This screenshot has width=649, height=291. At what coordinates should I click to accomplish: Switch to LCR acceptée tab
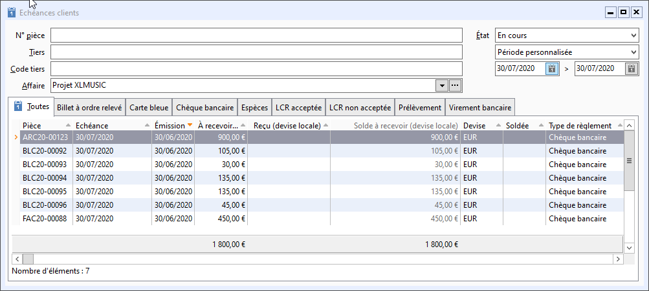coord(298,108)
